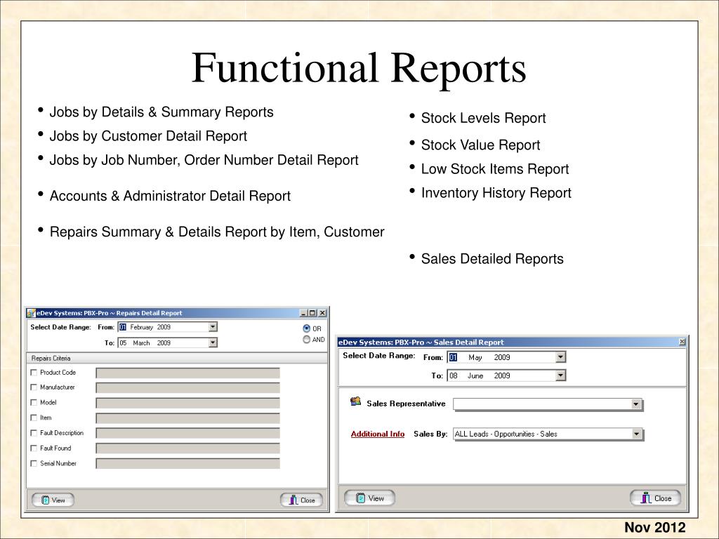Click day 01 in Repairs From date
The image size is (719, 539).
click(x=122, y=327)
